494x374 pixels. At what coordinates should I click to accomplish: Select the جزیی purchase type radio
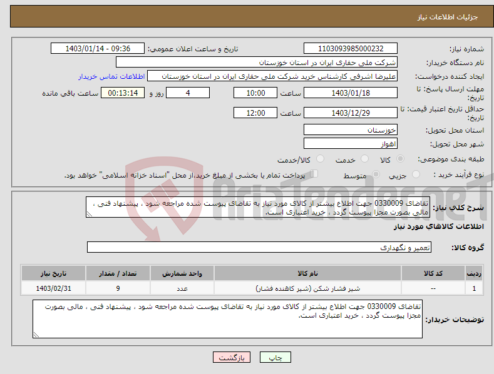(x=416, y=174)
